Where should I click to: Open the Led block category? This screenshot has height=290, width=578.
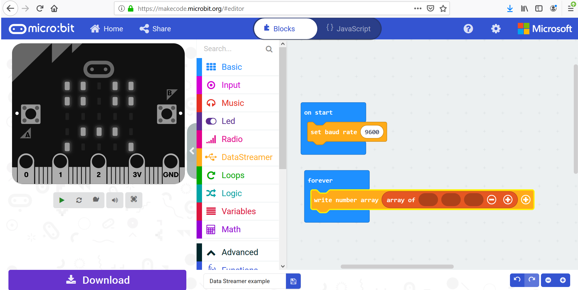(228, 121)
